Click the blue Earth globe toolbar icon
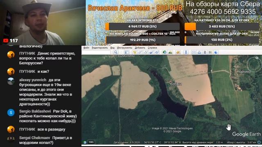Viewport: 262px width, 147px height. point(216,52)
